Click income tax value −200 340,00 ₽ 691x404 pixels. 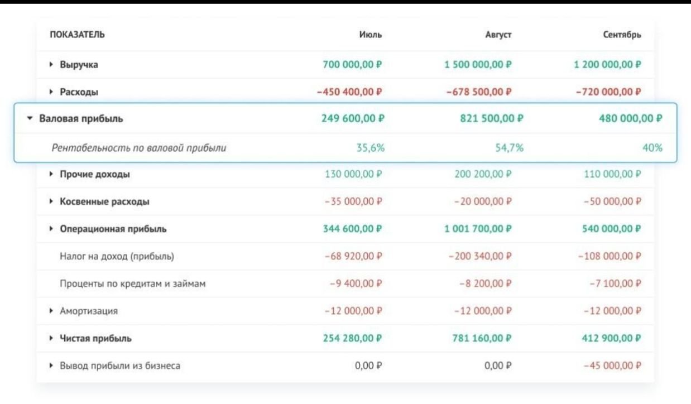click(481, 257)
